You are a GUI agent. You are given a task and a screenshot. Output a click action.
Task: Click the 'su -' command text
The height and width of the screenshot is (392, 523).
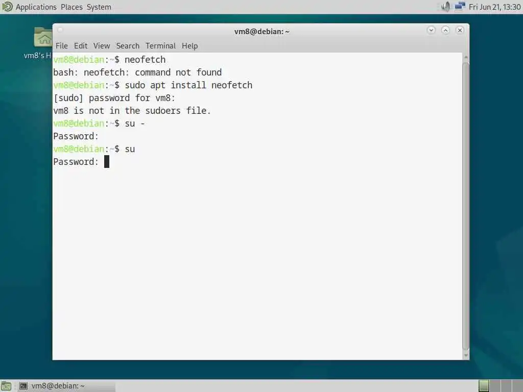135,124
